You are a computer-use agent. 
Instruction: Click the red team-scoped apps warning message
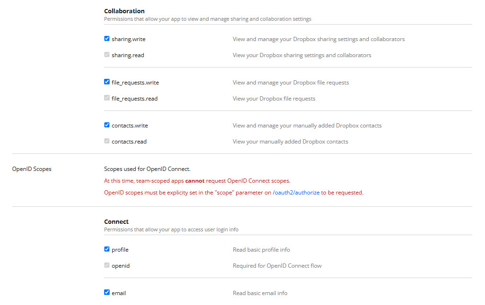pos(197,181)
